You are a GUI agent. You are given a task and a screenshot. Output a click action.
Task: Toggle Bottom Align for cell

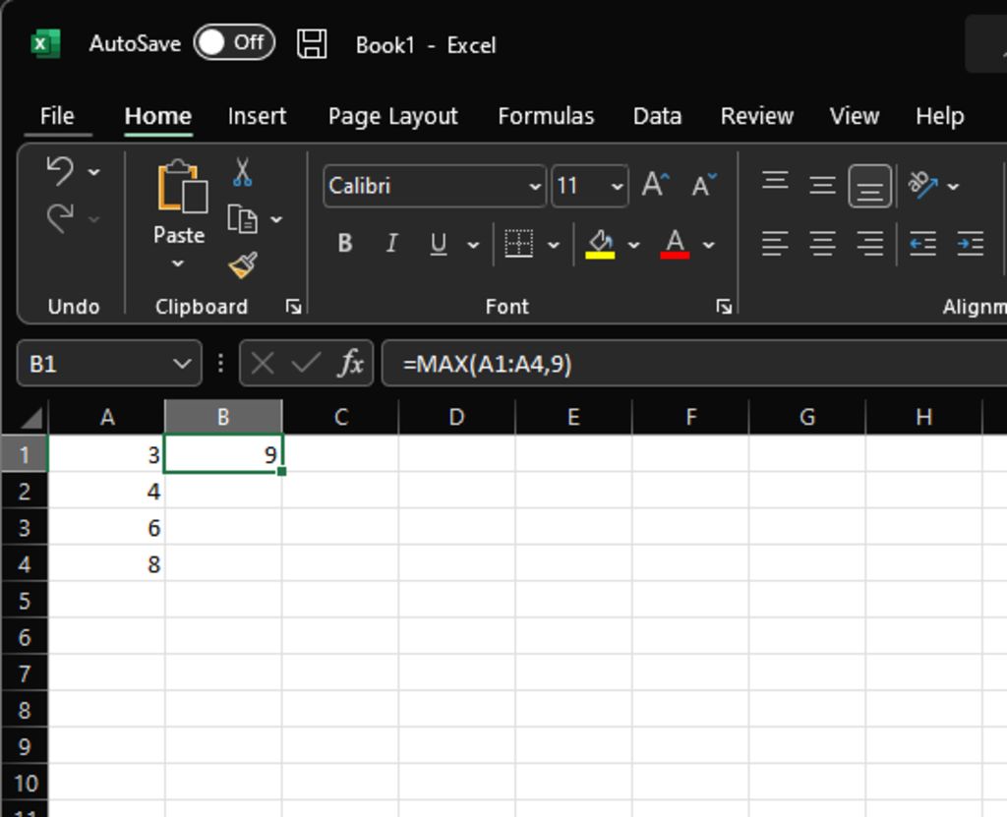870,186
